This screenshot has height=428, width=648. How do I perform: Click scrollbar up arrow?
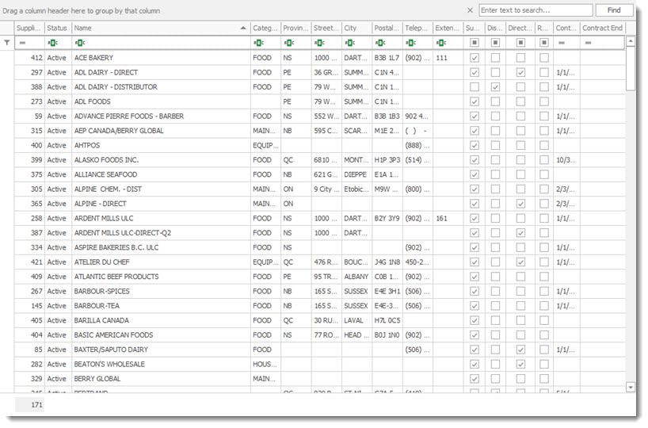[x=631, y=41]
